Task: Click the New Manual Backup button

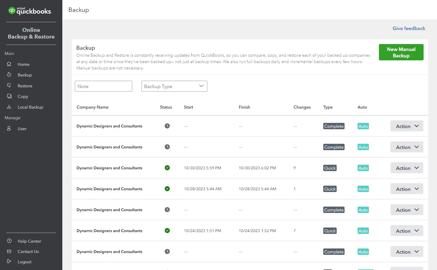Action: coord(401,52)
